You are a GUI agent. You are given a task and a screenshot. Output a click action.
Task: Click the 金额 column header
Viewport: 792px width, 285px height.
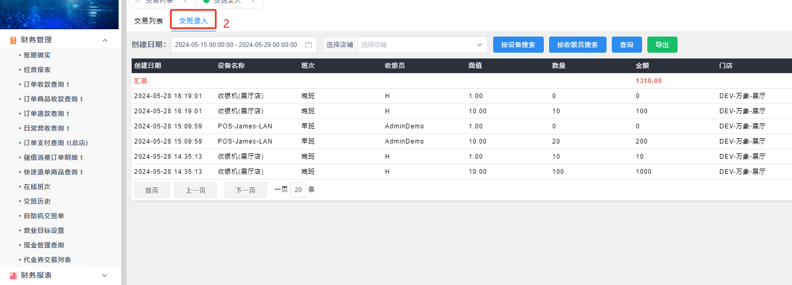tap(643, 66)
